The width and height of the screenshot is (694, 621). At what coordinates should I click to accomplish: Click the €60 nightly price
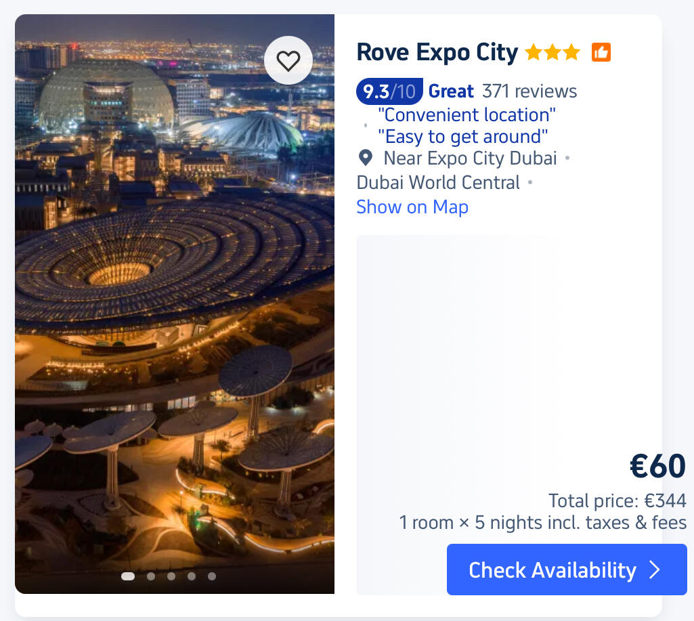pos(657,466)
